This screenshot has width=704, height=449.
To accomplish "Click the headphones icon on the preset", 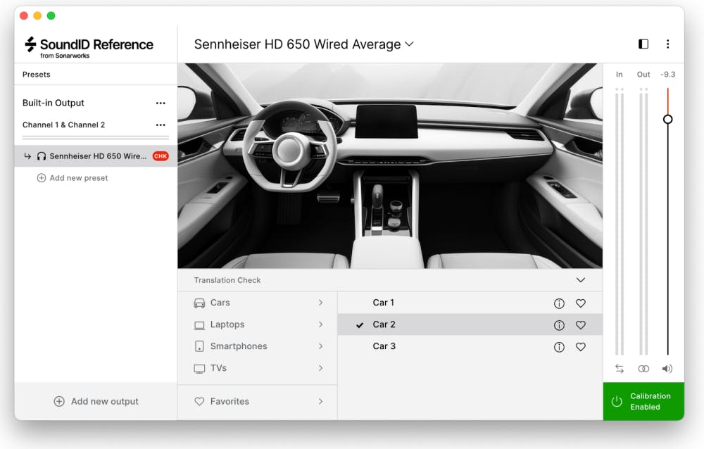I will 42,156.
